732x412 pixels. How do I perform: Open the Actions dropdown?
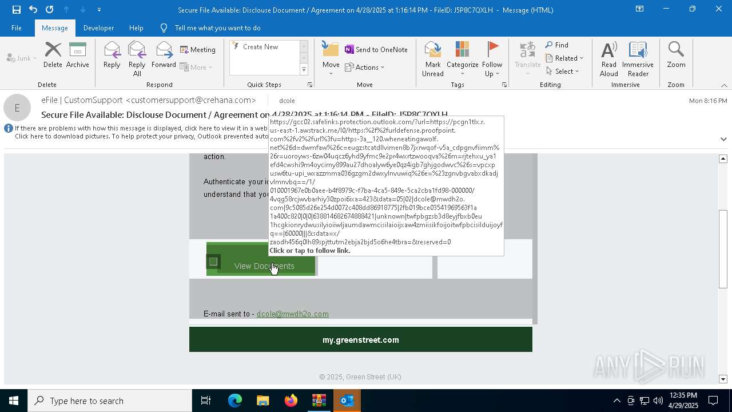[x=365, y=67]
